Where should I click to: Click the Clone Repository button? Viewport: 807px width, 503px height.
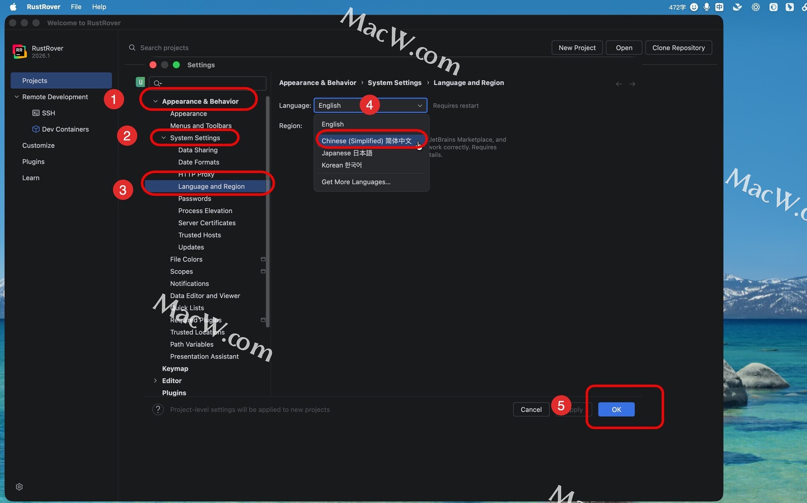coord(678,48)
